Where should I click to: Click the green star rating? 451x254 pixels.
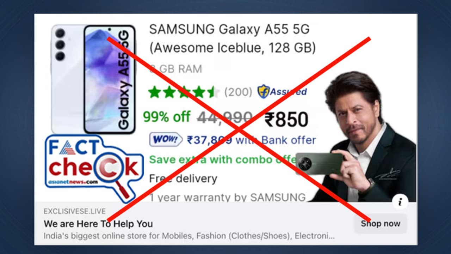pos(184,92)
